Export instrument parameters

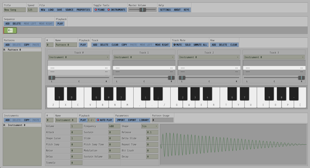132,120
